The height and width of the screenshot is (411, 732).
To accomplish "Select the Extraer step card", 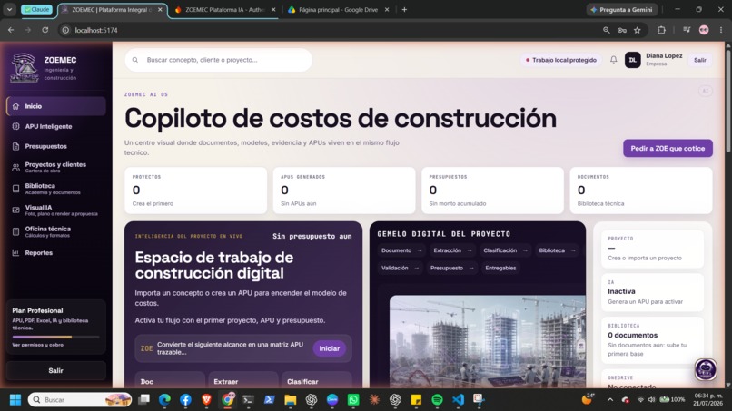I will pyautogui.click(x=243, y=380).
